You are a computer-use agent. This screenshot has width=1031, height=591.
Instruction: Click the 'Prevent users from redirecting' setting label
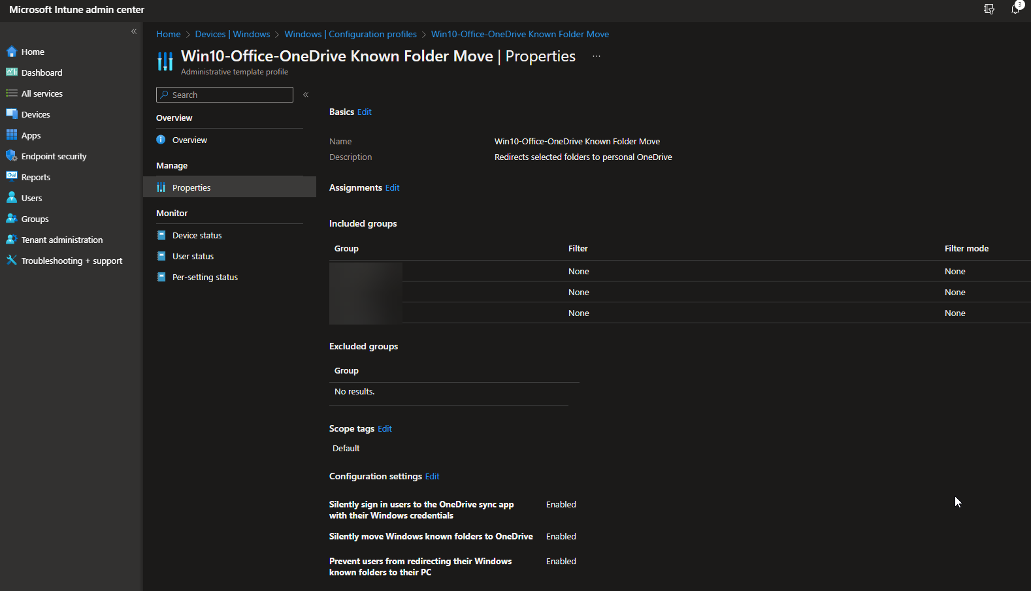(420, 566)
